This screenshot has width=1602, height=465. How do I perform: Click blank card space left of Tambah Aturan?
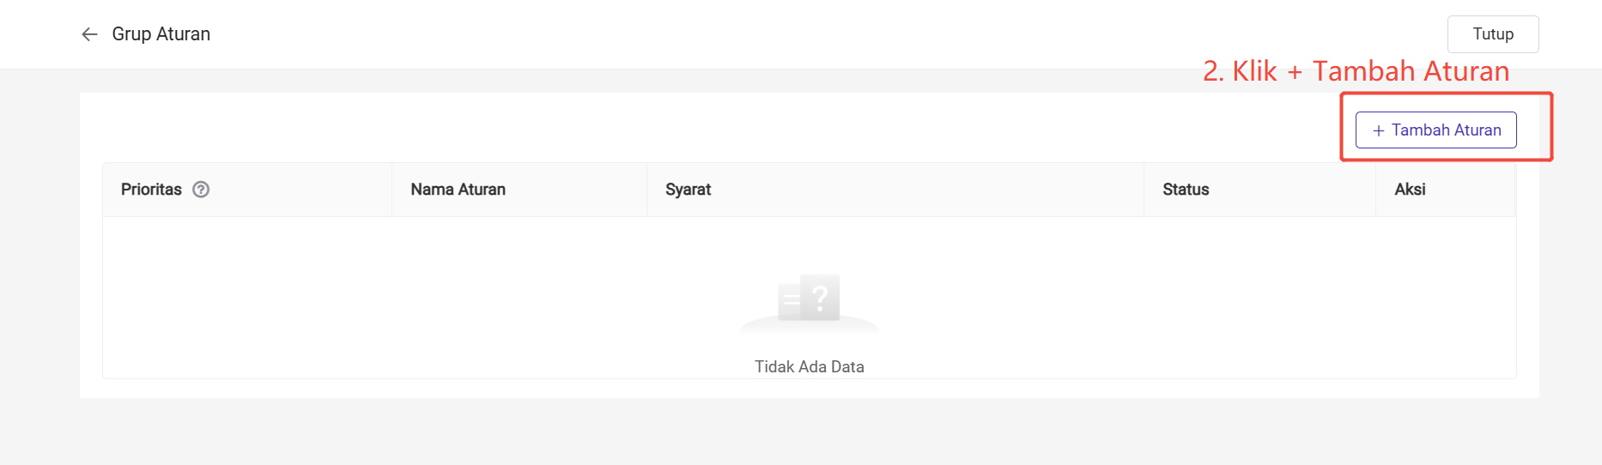687,129
